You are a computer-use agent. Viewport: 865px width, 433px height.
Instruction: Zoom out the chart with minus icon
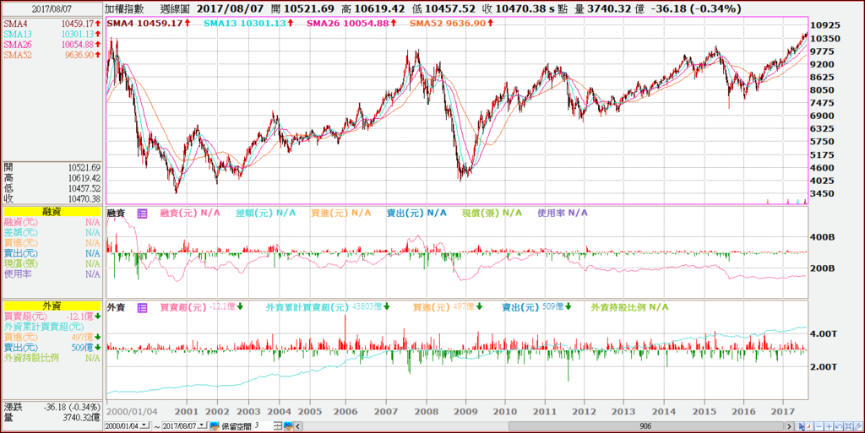pos(819,426)
